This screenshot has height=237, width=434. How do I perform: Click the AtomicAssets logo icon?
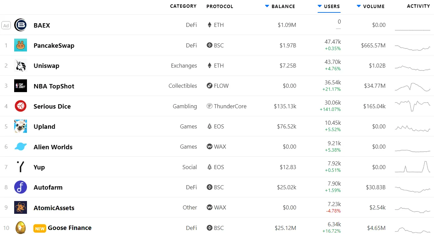[x=21, y=207]
